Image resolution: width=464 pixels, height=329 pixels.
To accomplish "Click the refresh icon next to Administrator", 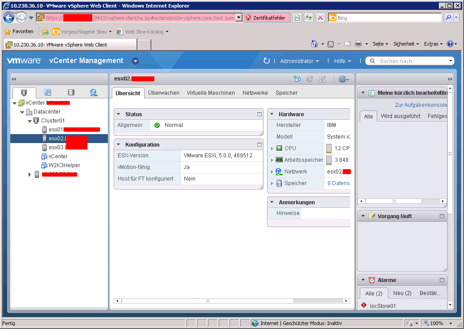I will pos(267,61).
